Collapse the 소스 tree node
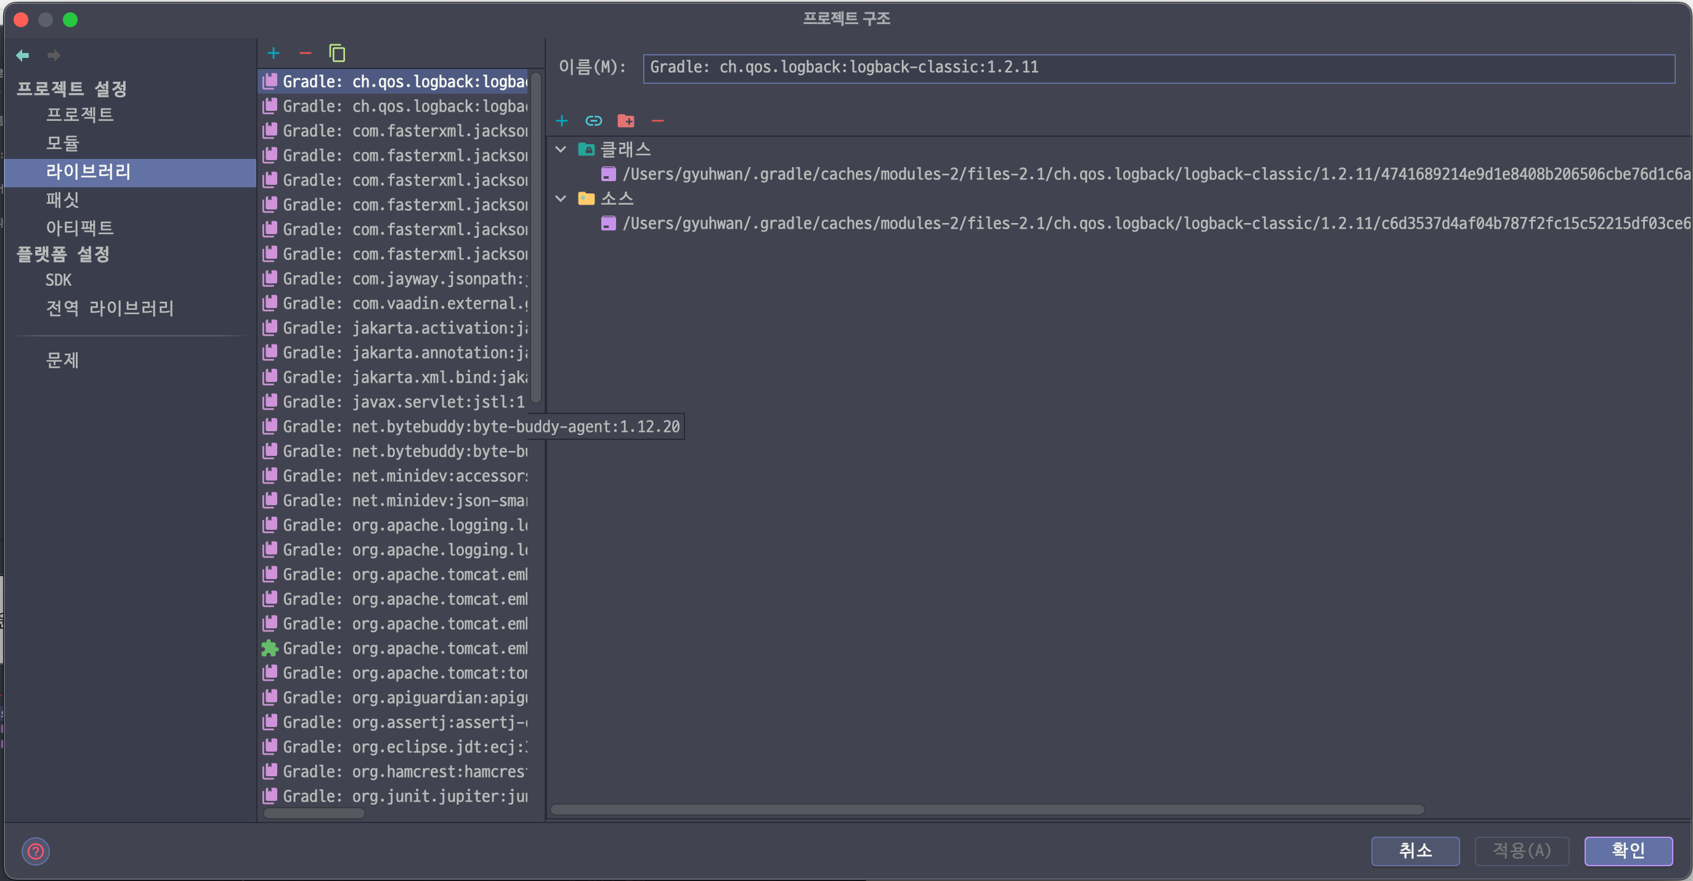The image size is (1693, 881). point(561,198)
